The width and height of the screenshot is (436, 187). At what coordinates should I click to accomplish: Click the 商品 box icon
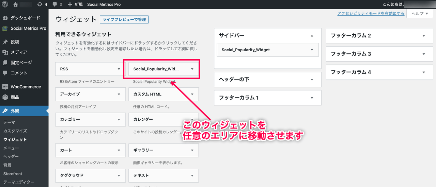point(5,97)
